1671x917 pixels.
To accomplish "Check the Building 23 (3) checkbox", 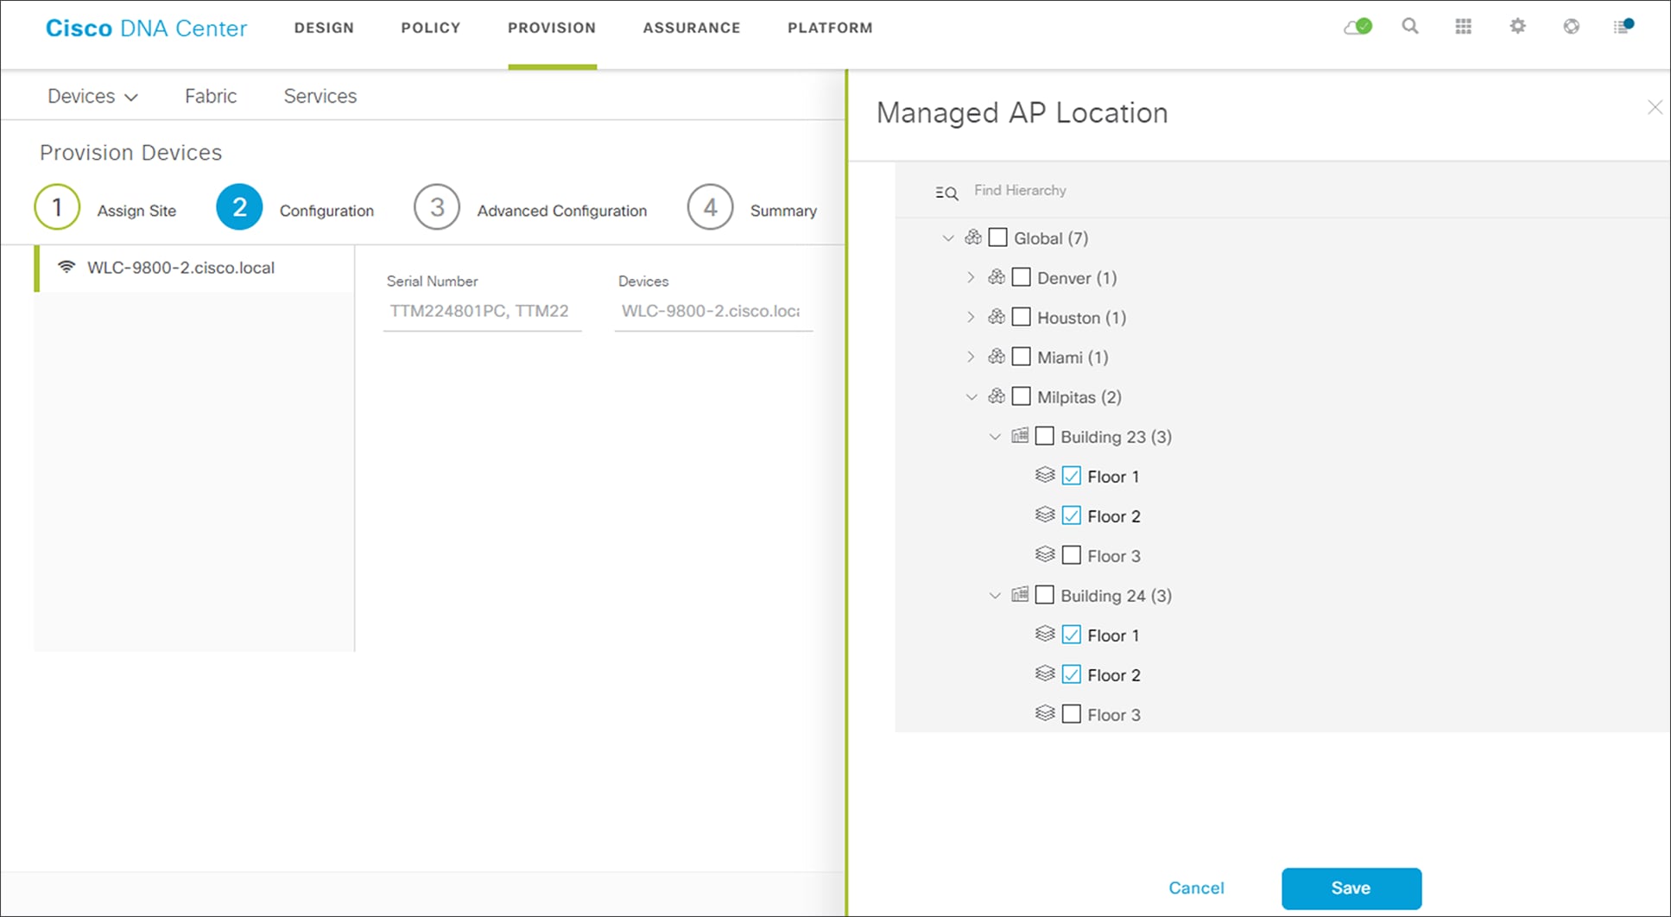I will (1044, 436).
